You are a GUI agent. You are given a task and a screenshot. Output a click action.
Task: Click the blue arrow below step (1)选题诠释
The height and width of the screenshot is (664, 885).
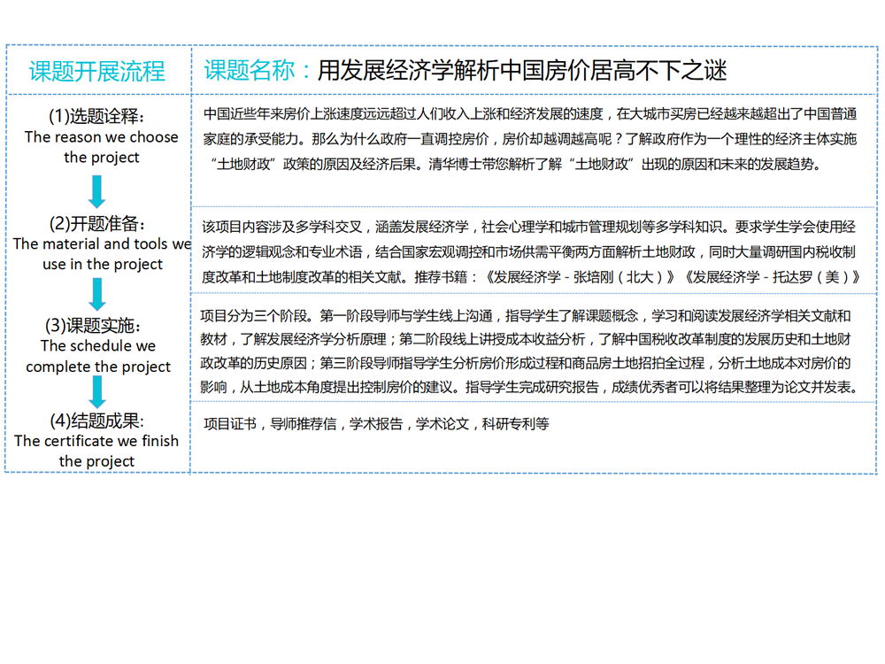pyautogui.click(x=97, y=190)
